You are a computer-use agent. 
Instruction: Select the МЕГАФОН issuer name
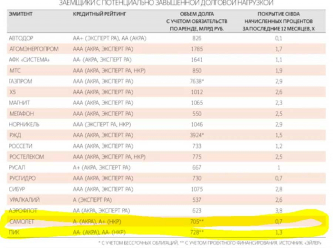pos(23,113)
